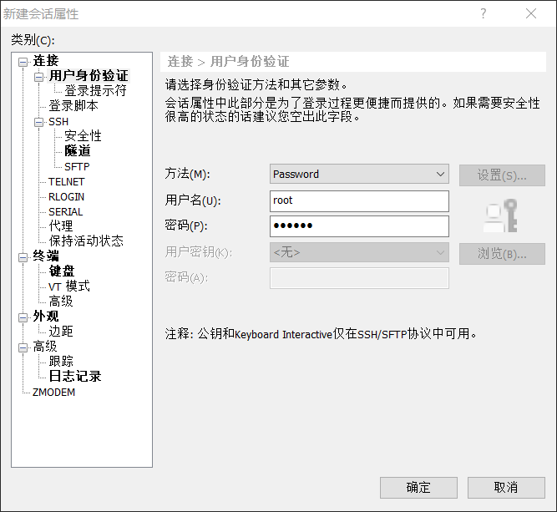The image size is (557, 512).
Task: Open 高级 under 终端
Action: (x=61, y=302)
